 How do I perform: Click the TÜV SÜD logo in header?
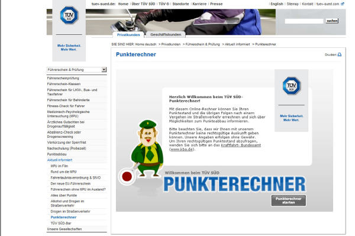69,15
